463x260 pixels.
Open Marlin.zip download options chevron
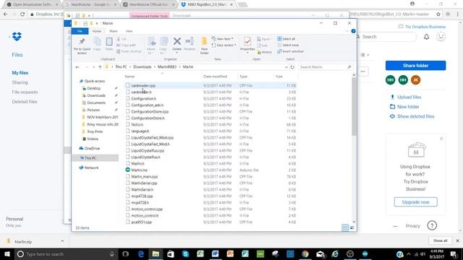(x=62, y=241)
